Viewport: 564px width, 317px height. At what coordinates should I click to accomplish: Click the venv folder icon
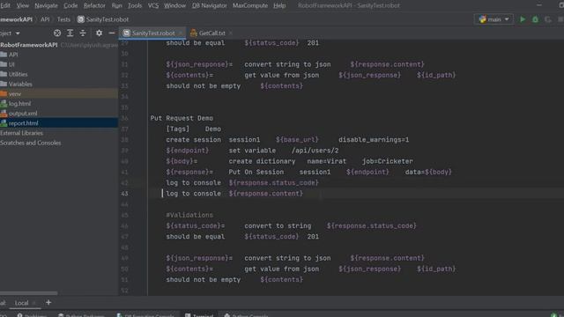[4, 93]
